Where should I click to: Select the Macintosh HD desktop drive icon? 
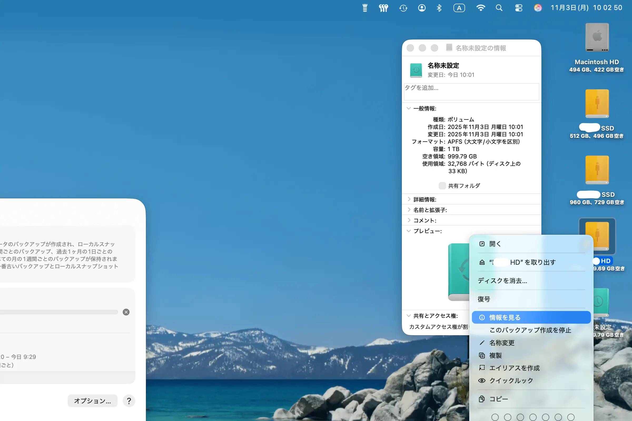coord(597,38)
